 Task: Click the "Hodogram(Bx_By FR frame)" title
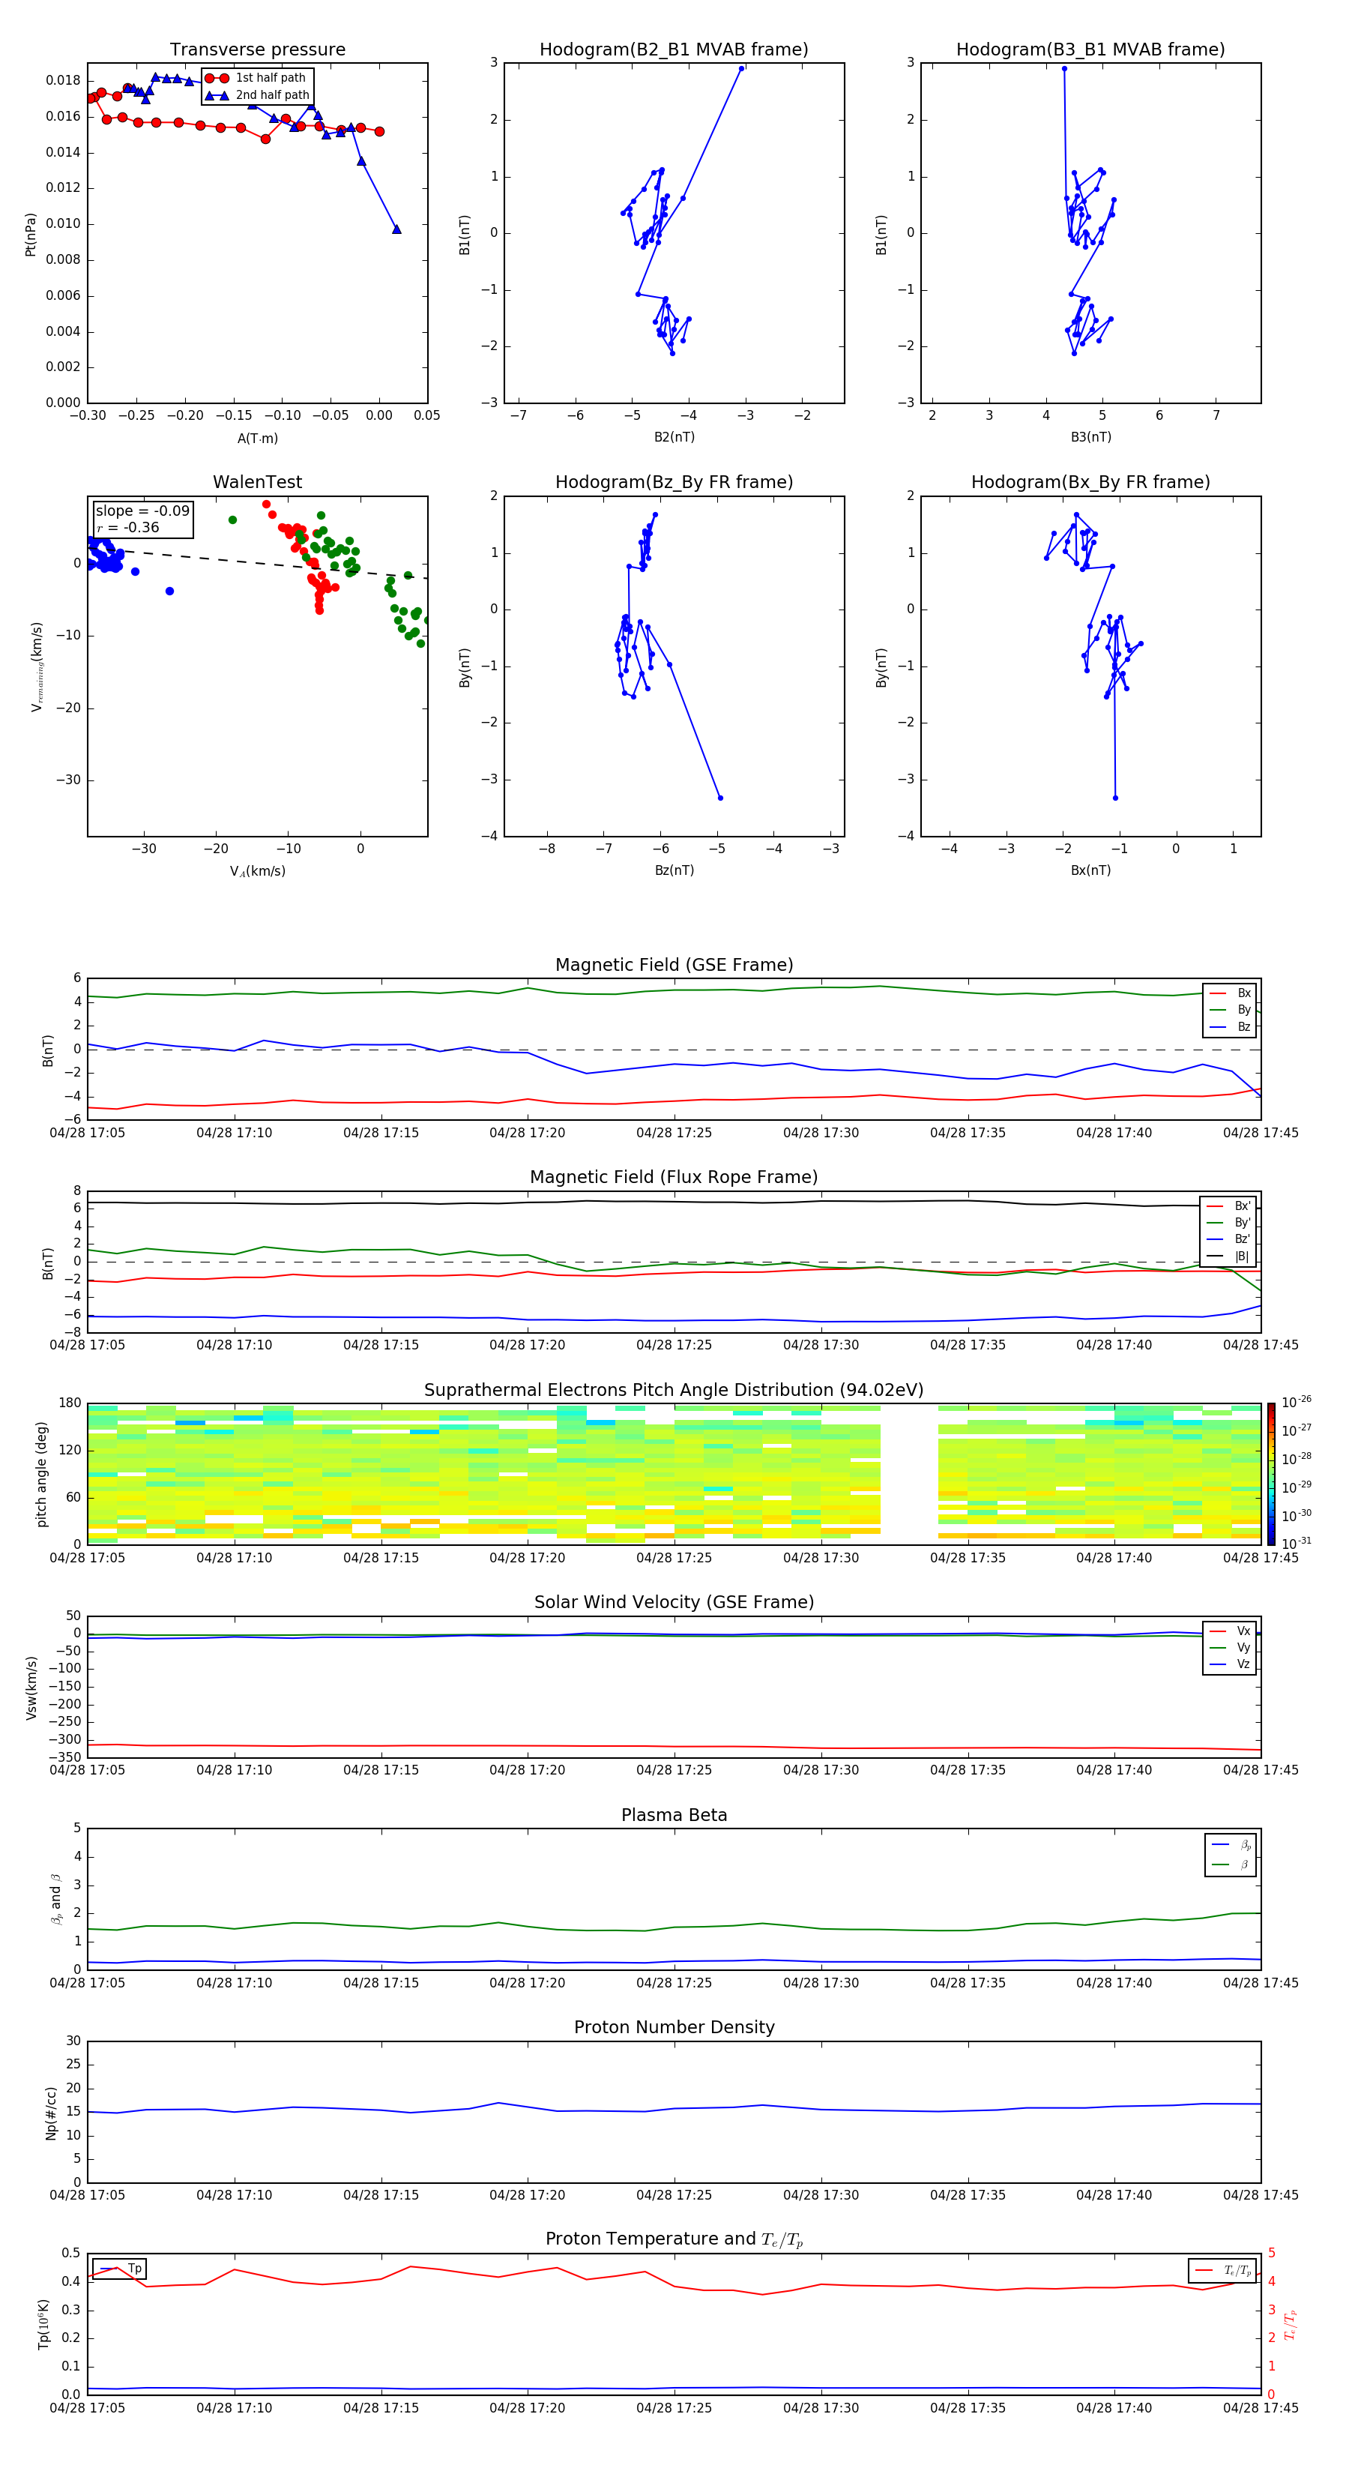coord(1090,482)
